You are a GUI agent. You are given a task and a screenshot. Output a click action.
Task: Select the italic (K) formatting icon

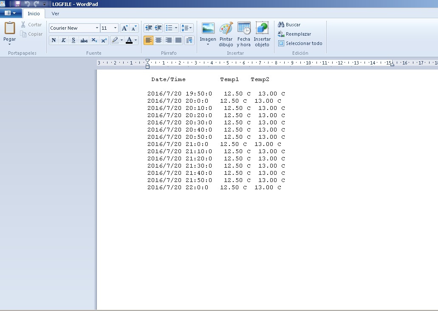tap(63, 40)
